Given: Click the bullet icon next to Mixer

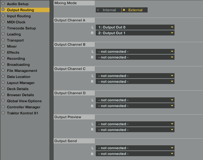Looking at the screenshot, I should (x=3, y=46).
